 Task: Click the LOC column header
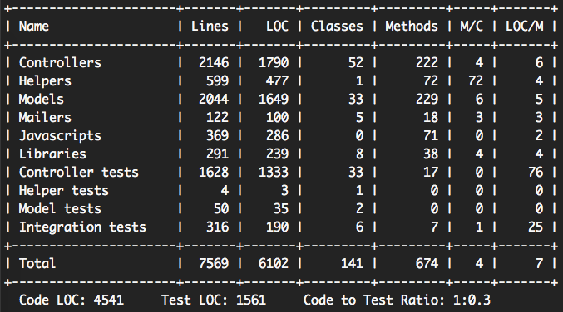(x=277, y=27)
